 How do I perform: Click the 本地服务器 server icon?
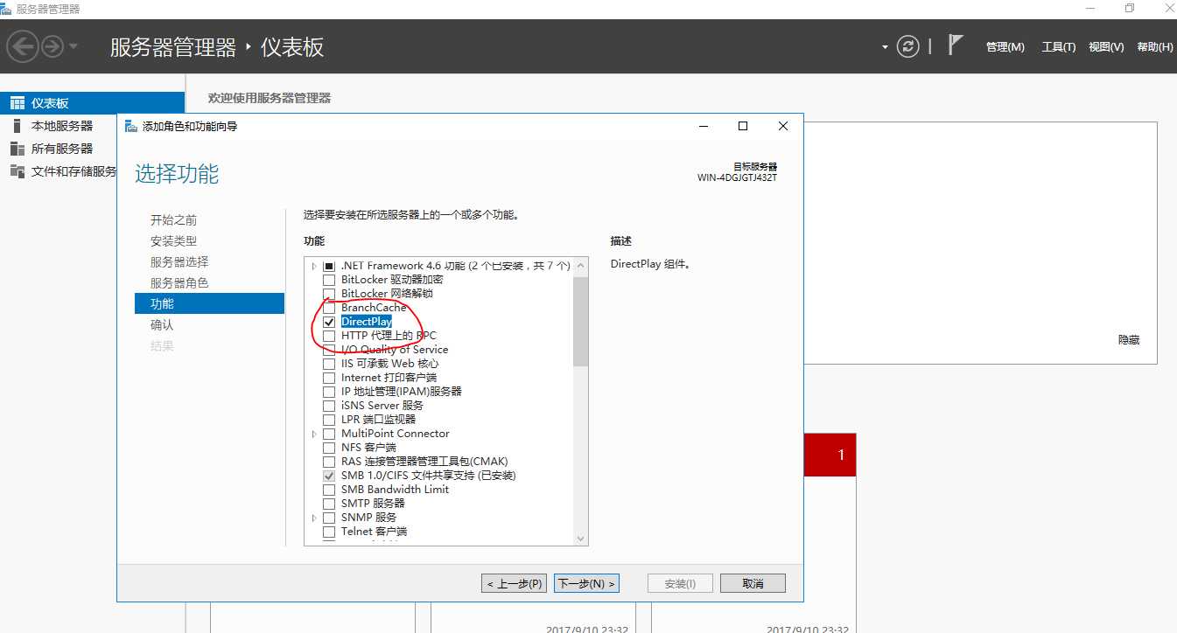pos(17,126)
